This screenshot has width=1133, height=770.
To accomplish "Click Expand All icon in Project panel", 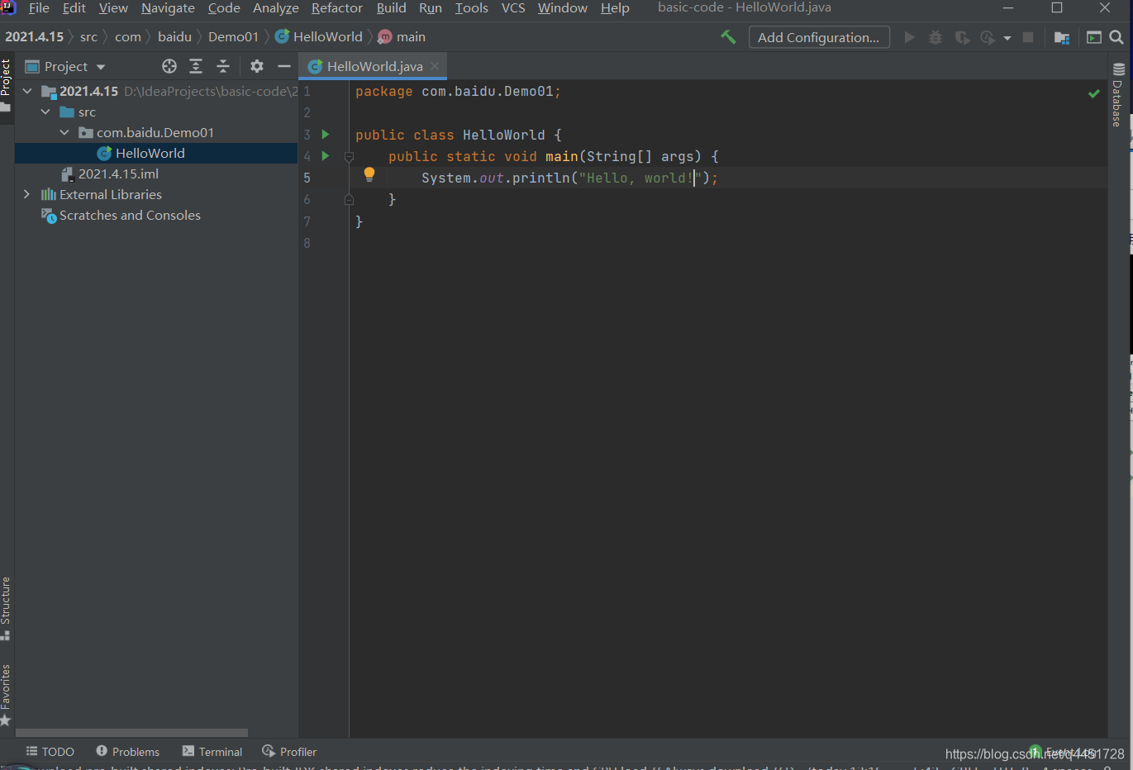I will pyautogui.click(x=196, y=66).
